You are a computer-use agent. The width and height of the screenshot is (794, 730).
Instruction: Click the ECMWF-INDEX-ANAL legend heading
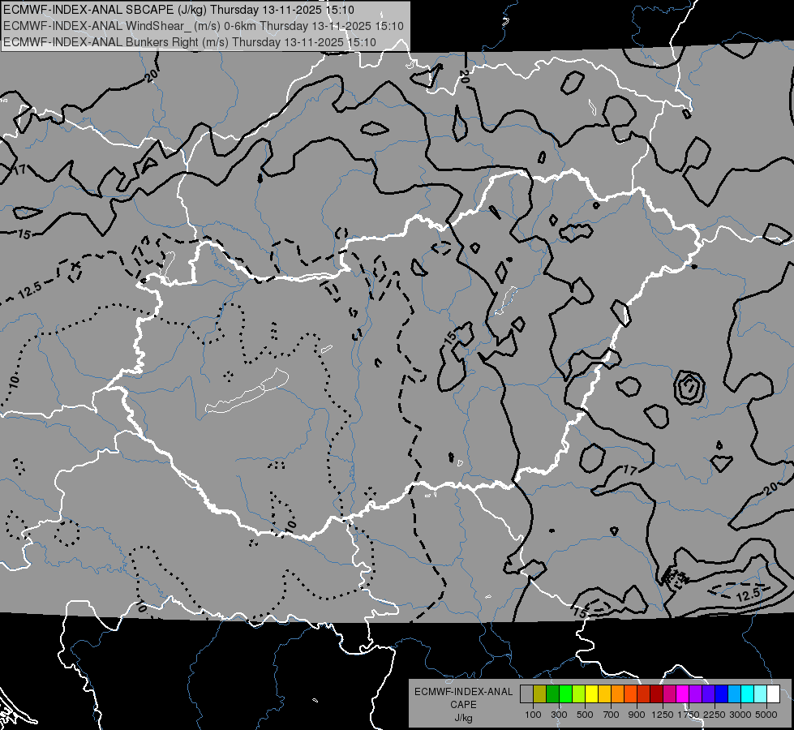[x=463, y=692]
